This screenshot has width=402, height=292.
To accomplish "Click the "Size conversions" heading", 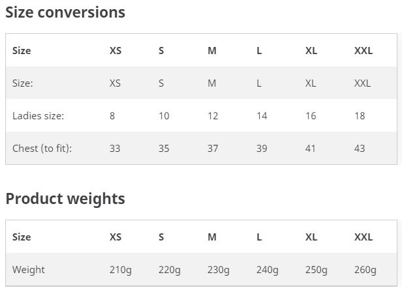I will (65, 12).
